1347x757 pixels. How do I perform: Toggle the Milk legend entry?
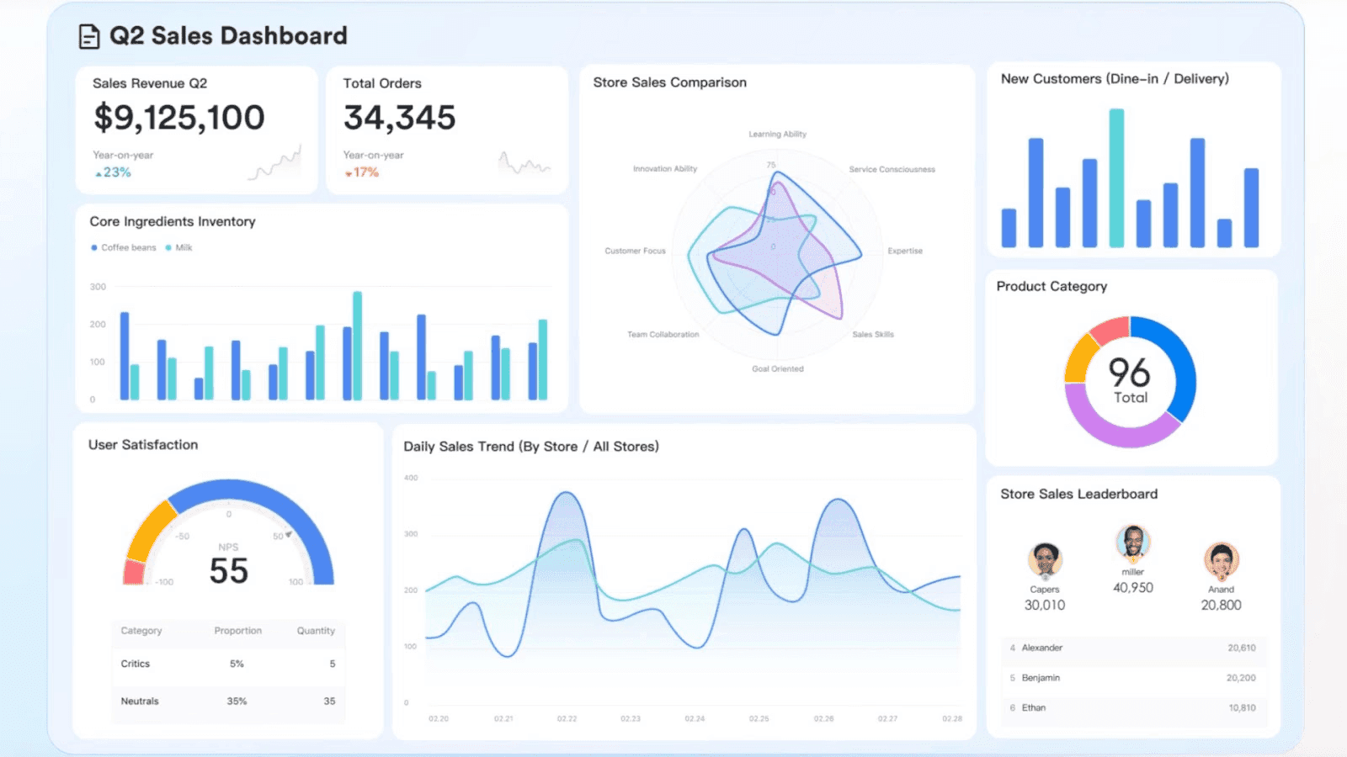click(176, 247)
